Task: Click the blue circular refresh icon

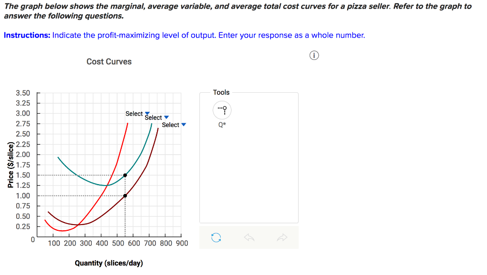Action: point(216,237)
